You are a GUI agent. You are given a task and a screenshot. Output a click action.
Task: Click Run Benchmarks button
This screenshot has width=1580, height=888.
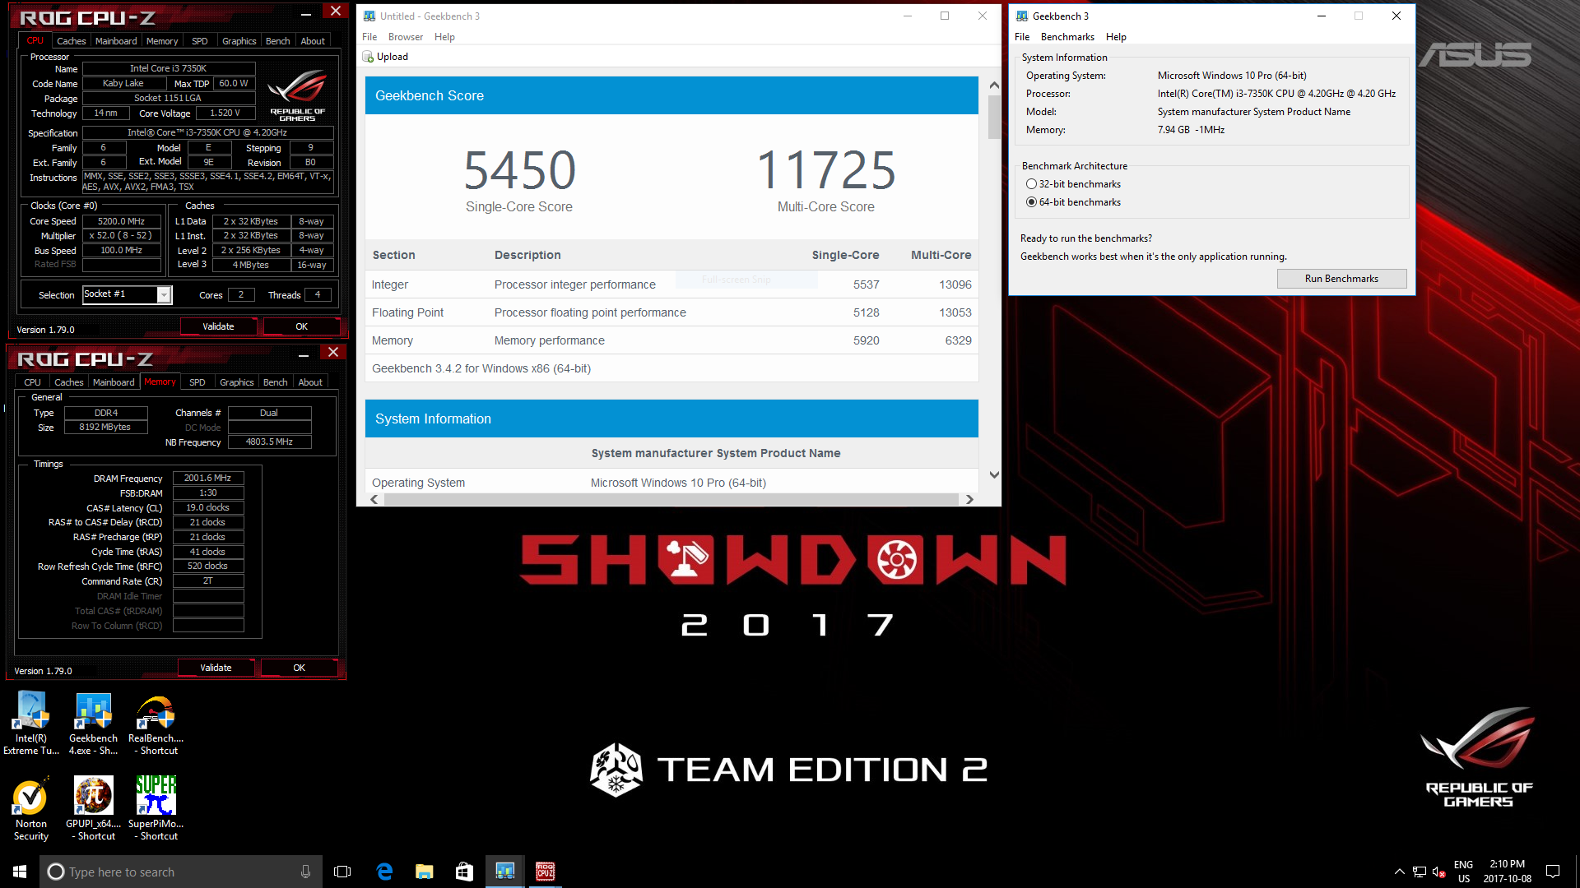(1341, 279)
